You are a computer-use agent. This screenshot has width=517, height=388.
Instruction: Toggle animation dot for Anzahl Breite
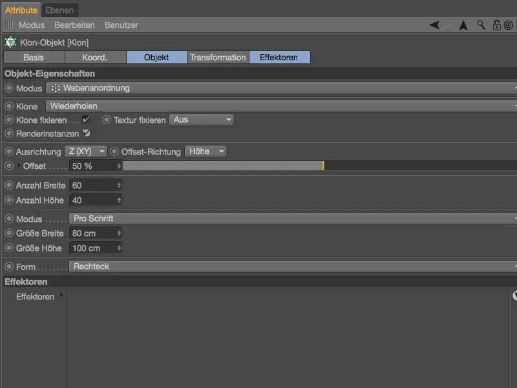pyautogui.click(x=9, y=185)
